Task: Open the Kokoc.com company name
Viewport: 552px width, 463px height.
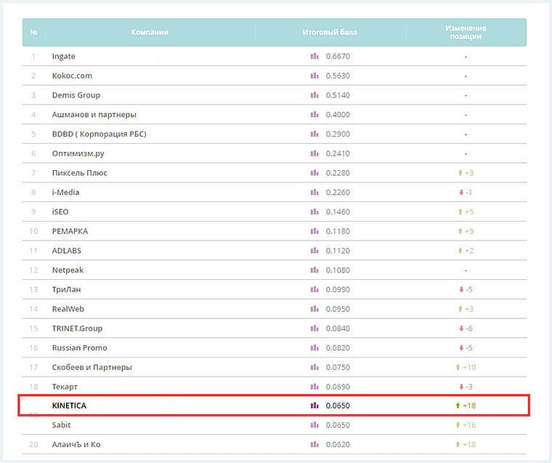Action: click(x=72, y=76)
